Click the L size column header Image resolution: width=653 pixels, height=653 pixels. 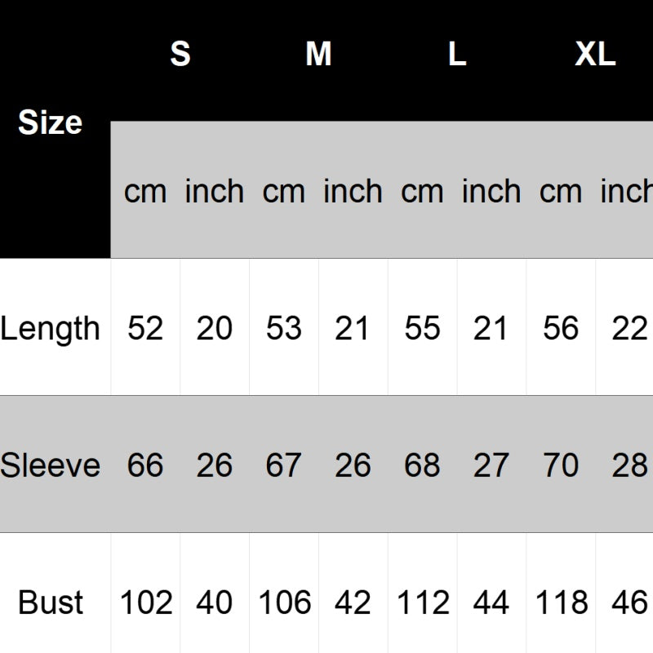[457, 55]
